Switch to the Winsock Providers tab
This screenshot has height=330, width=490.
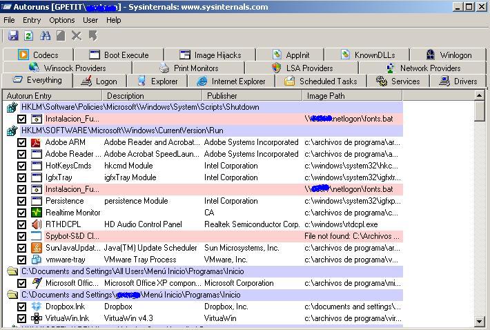coord(67,68)
